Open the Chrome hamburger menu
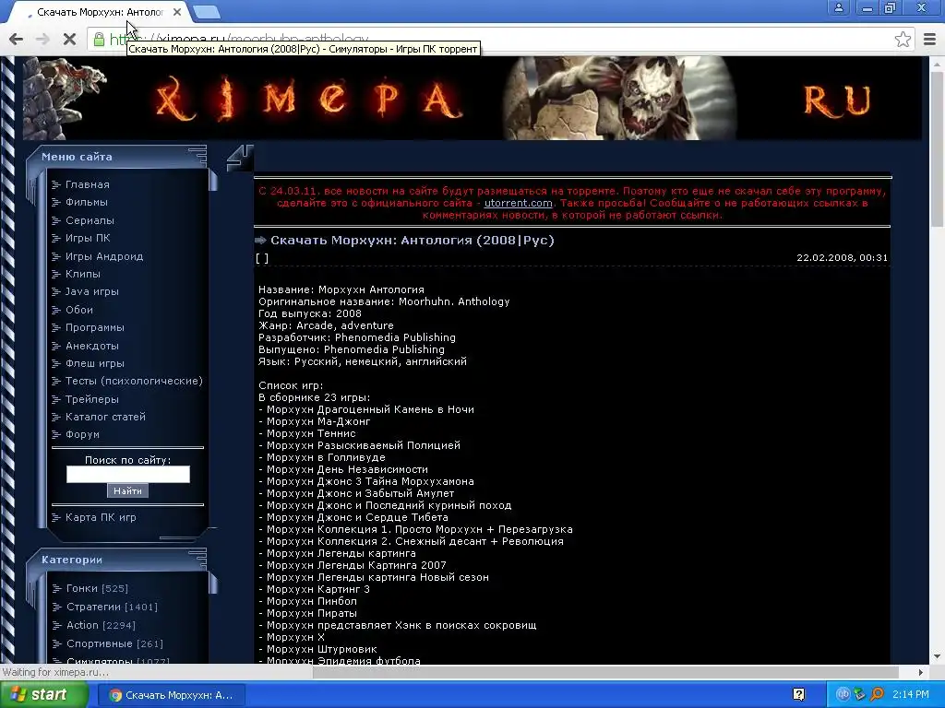Viewport: 945px width, 708px height. coord(929,39)
